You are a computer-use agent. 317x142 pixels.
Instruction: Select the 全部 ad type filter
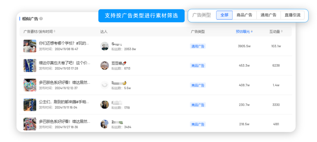pos(224,15)
